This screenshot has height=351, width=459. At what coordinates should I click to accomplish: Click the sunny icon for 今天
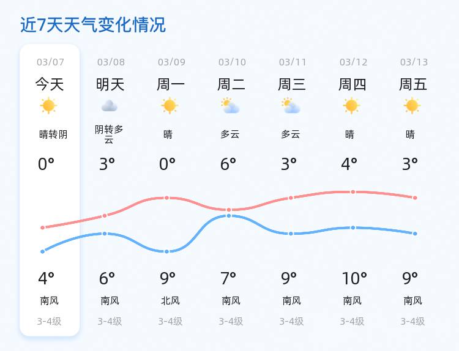48,106
